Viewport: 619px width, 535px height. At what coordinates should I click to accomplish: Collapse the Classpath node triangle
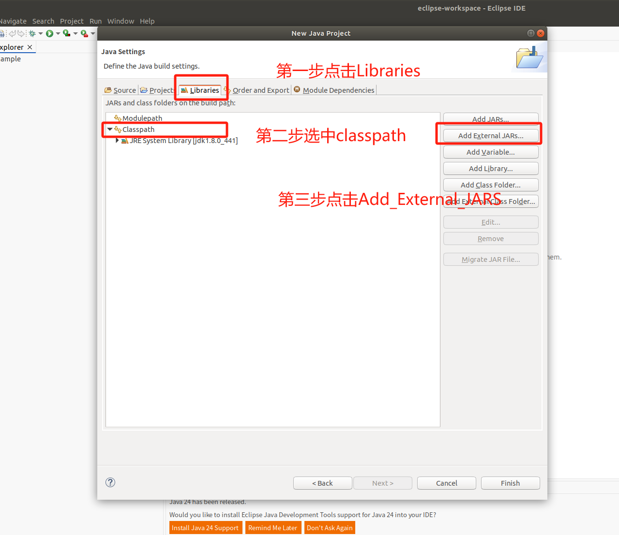click(x=110, y=130)
